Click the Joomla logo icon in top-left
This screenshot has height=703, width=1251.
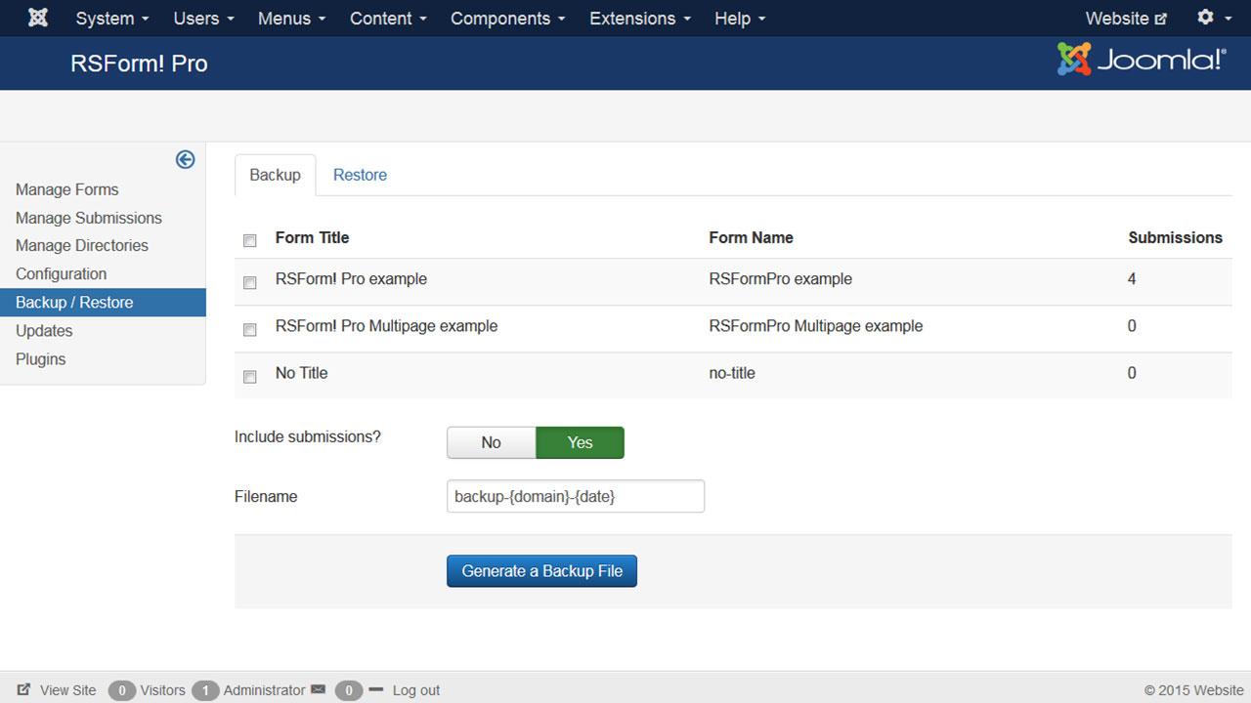38,19
